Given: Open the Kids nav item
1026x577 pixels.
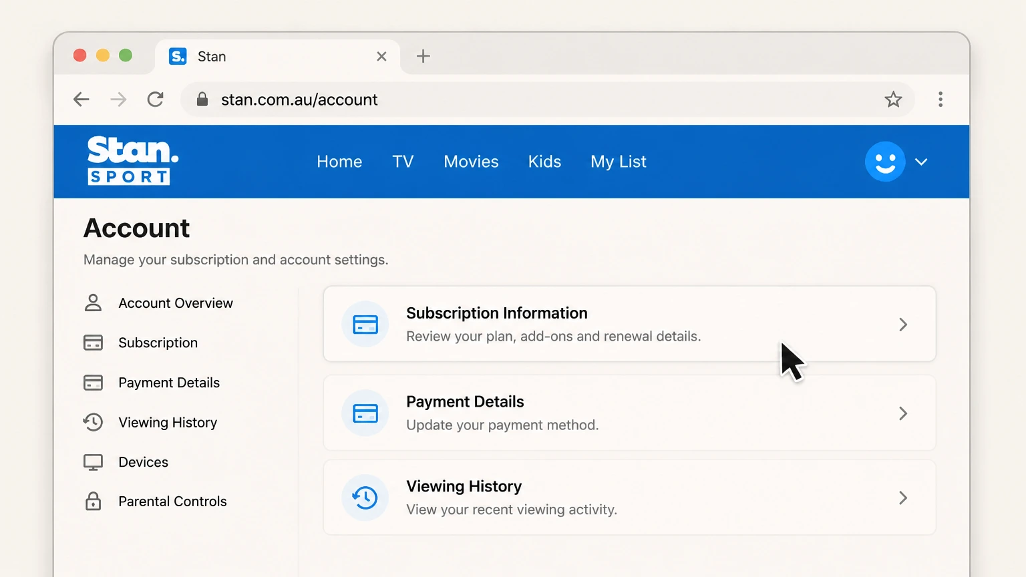Looking at the screenshot, I should coord(544,162).
